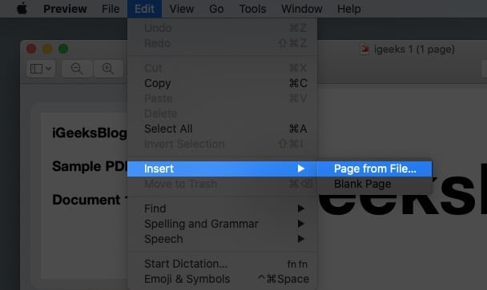
Task: Maximize the igeeks 1 window
Action: click(x=63, y=49)
